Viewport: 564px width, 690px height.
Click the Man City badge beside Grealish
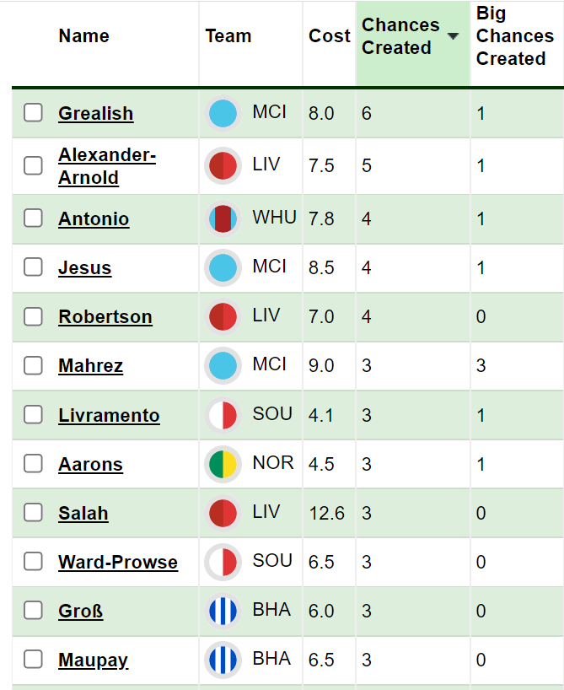[223, 113]
